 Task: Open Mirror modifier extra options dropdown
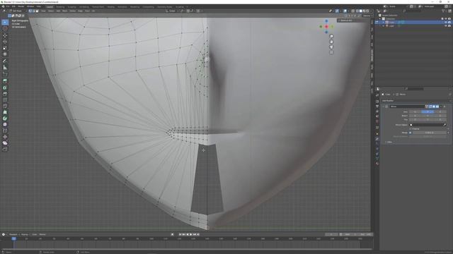coord(441,107)
